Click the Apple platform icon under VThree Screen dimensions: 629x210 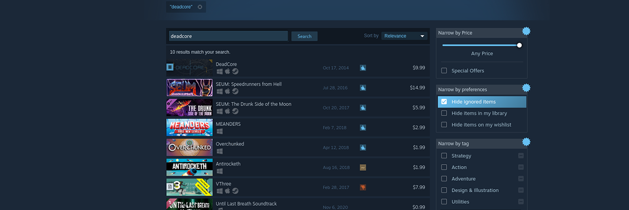[227, 190]
